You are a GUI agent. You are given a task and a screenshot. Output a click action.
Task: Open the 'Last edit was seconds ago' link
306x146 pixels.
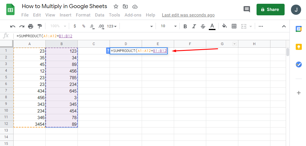point(188,15)
